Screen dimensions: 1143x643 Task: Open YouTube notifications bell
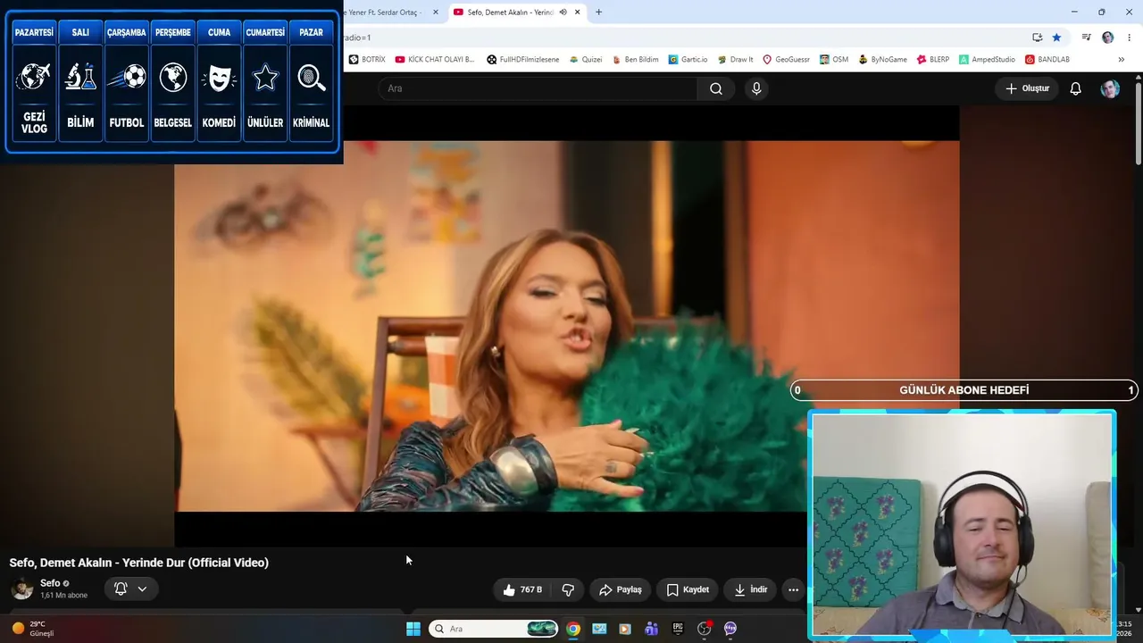[1076, 88]
